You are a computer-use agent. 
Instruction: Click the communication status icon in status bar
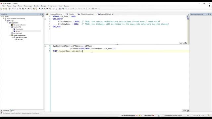[x=159, y=115]
